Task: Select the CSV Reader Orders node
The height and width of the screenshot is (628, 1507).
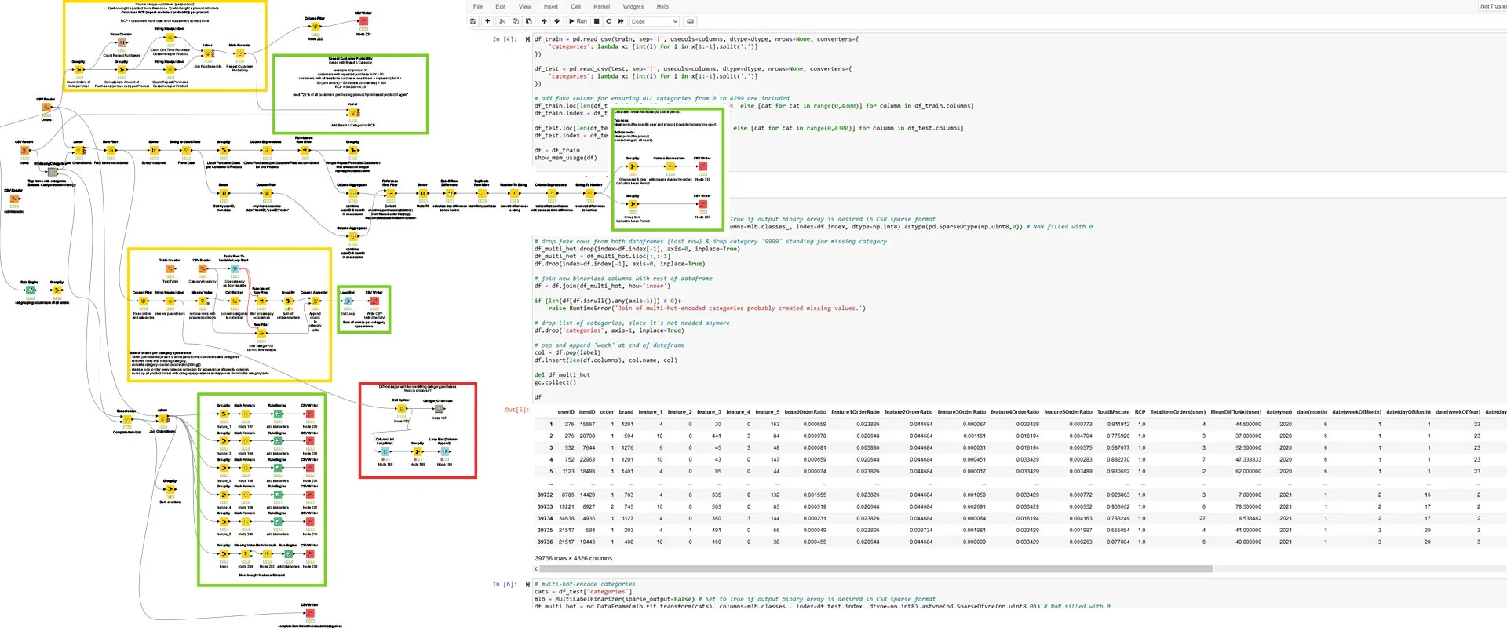Action: pyautogui.click(x=46, y=108)
